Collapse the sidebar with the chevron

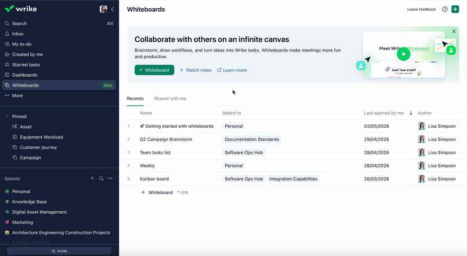[x=112, y=9]
